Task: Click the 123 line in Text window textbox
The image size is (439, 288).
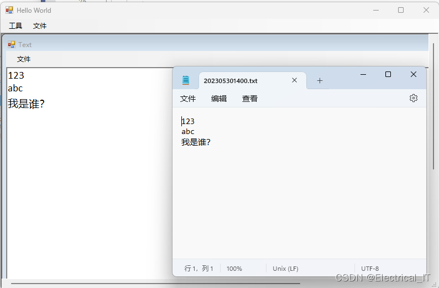Action: [x=16, y=75]
